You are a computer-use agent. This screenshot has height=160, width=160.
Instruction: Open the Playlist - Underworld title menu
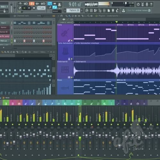pyautogui.click(x=108, y=16)
